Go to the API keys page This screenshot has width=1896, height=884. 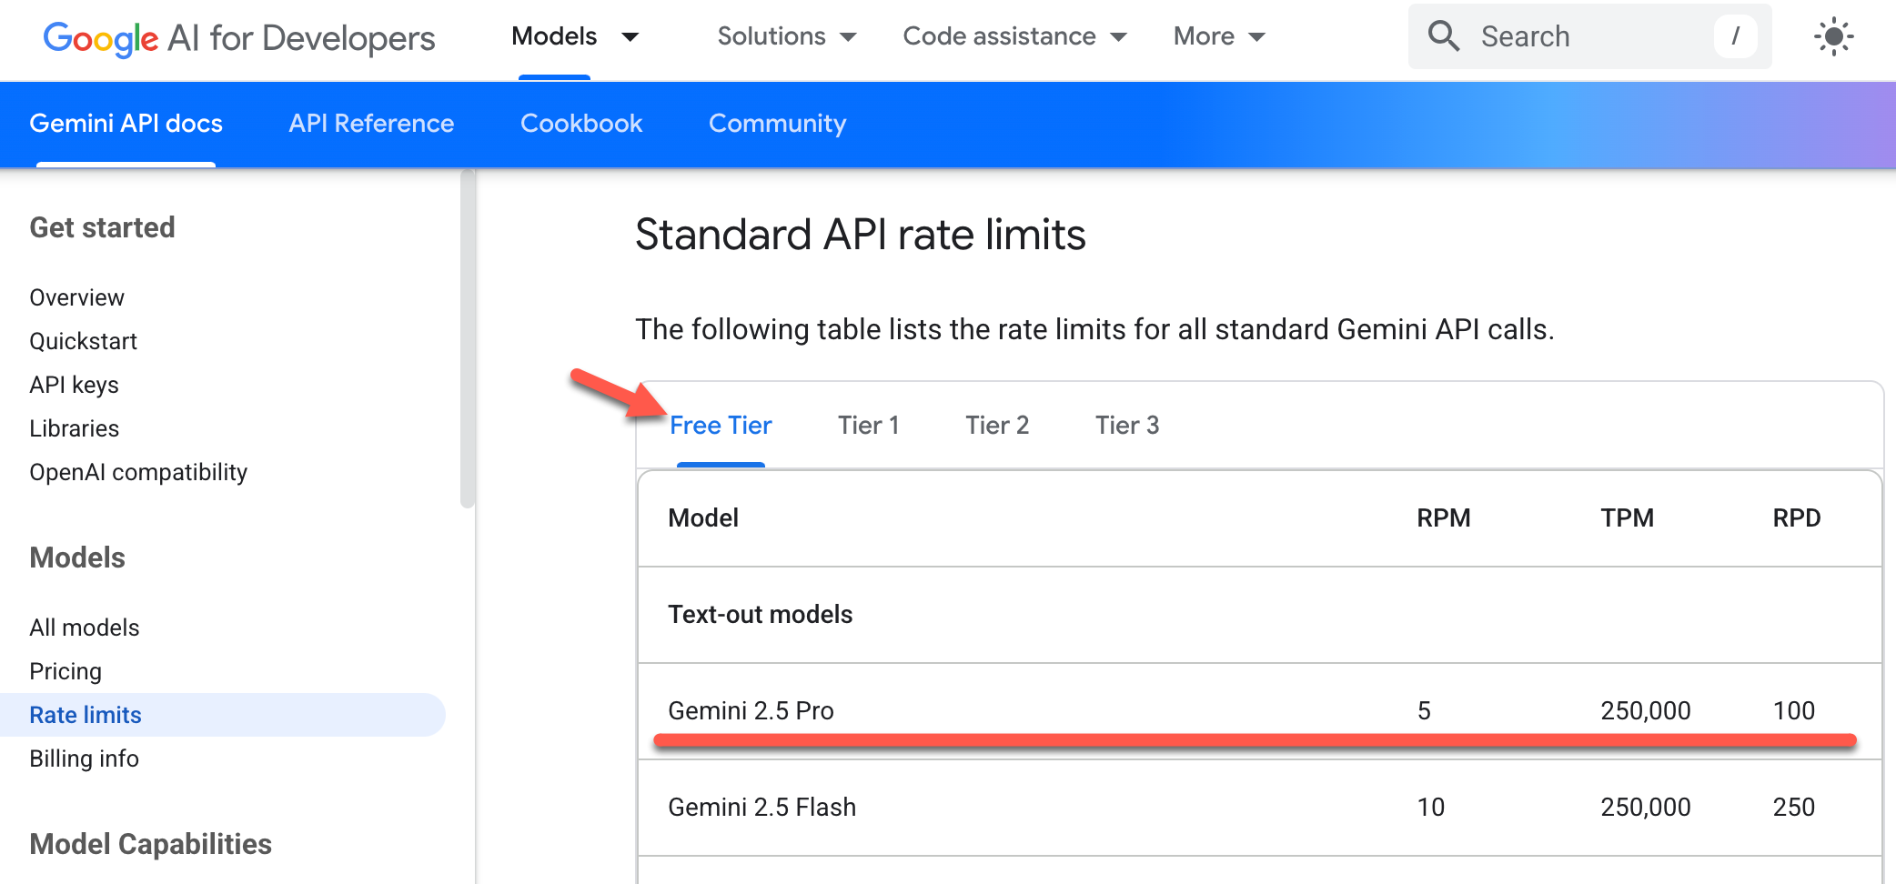pos(74,385)
